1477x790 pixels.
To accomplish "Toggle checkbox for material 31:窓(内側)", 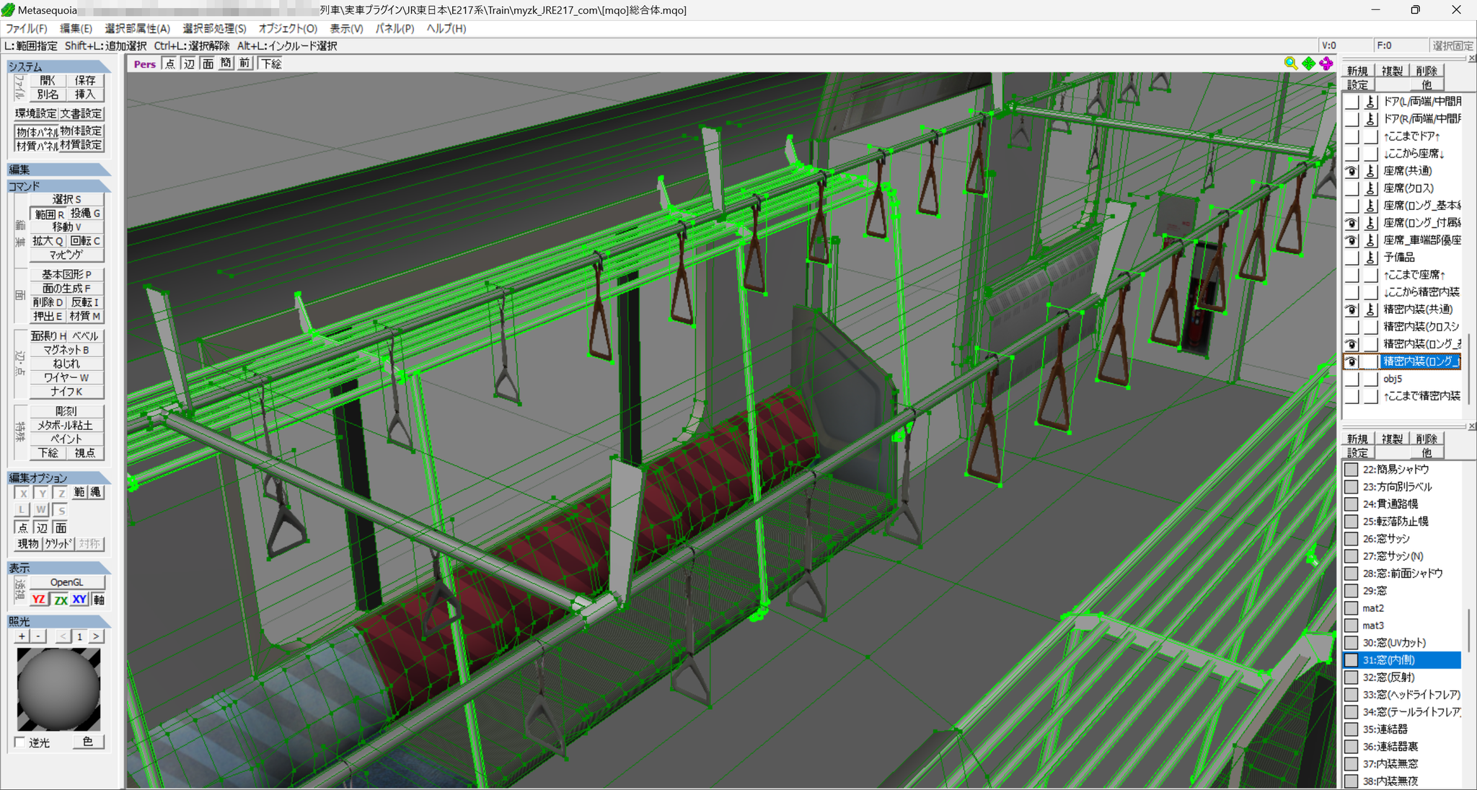I will [x=1352, y=660].
